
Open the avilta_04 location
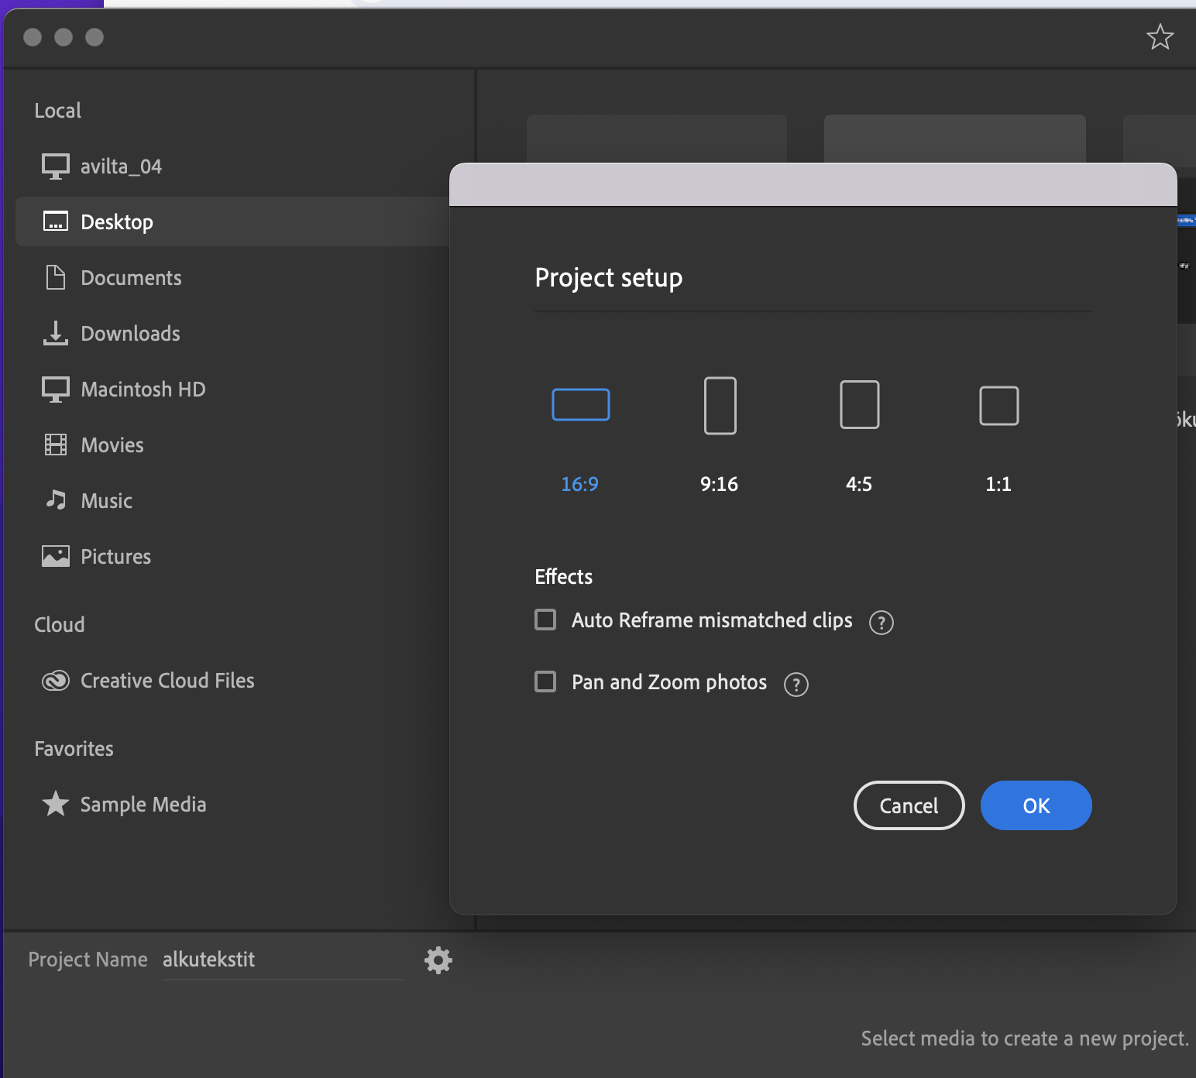point(121,167)
